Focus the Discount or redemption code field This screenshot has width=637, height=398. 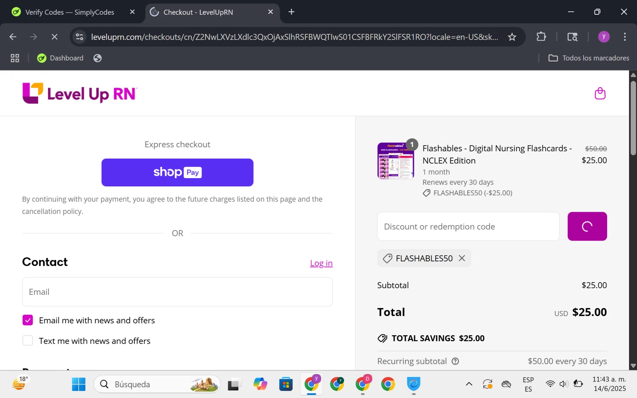point(468,227)
